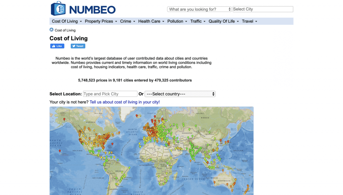Click 'Tell us about cost of living' link
Viewport: 343px width, 195px height.
pos(125,102)
